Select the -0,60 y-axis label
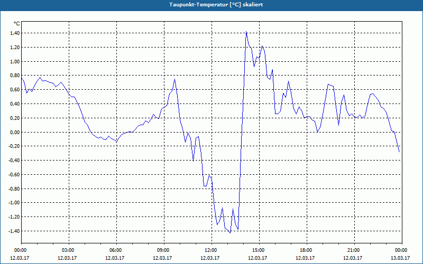Screen dimensions: 423x264 coord(14,175)
